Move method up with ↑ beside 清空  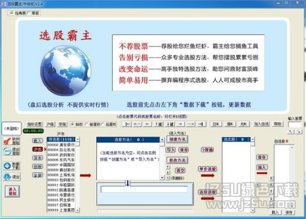[168, 167]
